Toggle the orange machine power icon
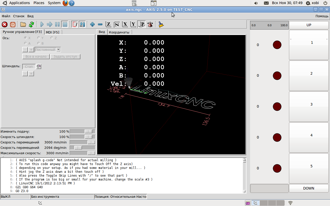Image resolution: width=330 pixels, height=206 pixels. click(x=13, y=24)
